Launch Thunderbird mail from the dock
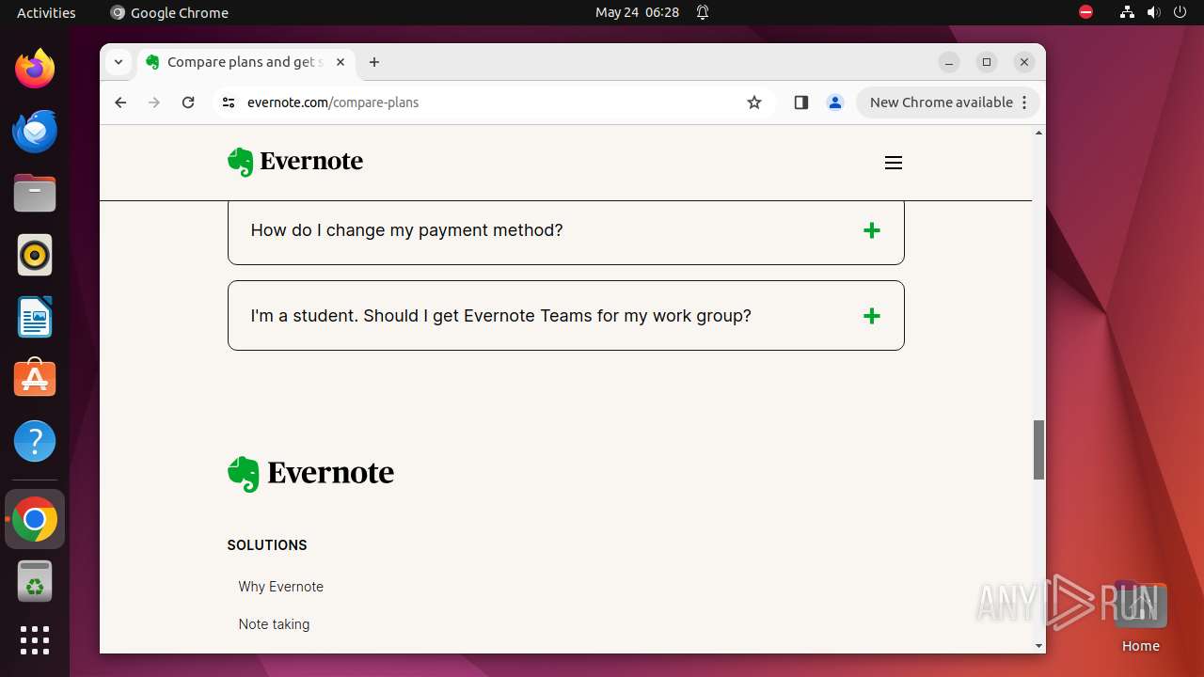The image size is (1204, 677). tap(35, 131)
